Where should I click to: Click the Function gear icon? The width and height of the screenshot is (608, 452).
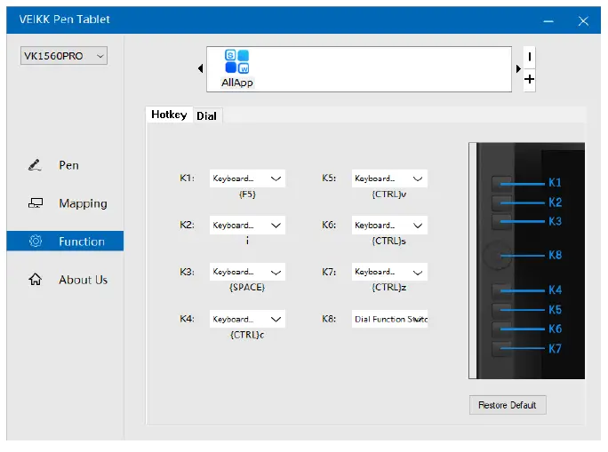(x=36, y=242)
